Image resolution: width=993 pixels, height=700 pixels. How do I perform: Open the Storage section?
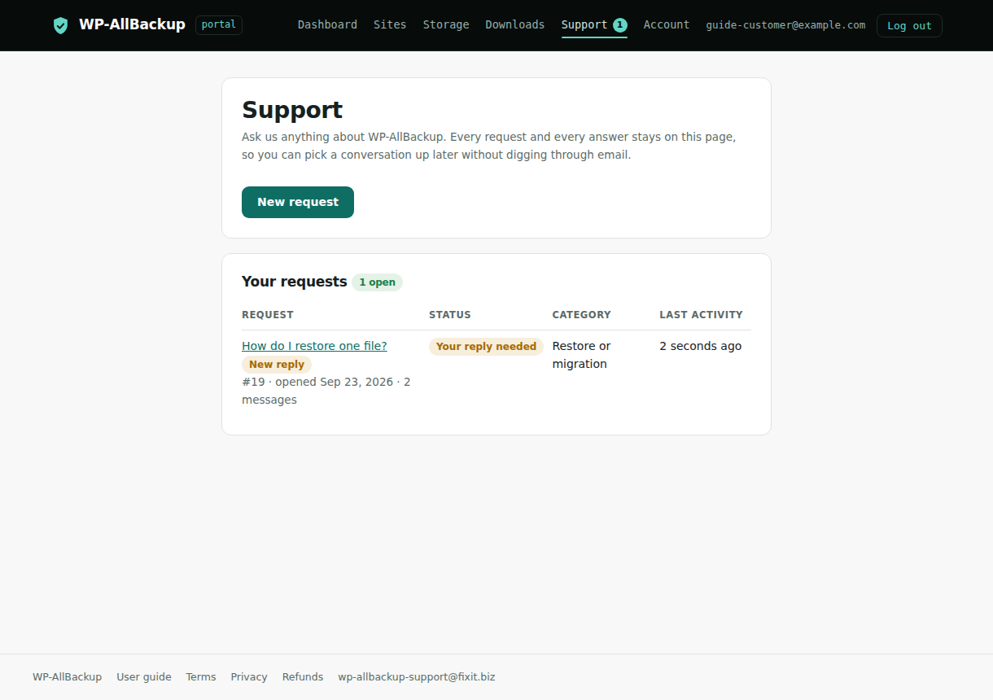pos(446,24)
